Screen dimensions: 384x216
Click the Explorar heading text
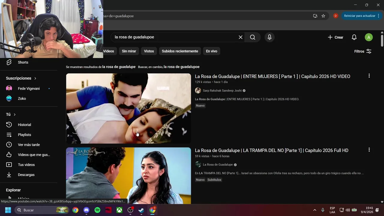13,190
